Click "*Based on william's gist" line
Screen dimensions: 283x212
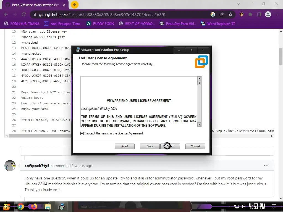(x=43, y=37)
